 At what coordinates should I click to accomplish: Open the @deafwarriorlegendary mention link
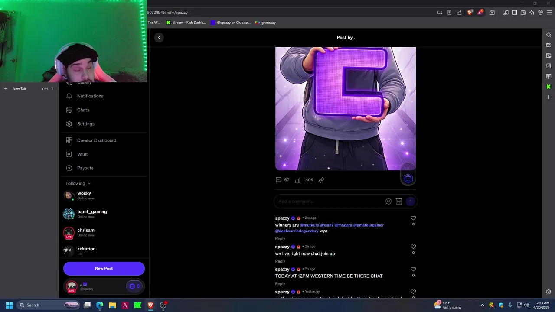pyautogui.click(x=297, y=231)
